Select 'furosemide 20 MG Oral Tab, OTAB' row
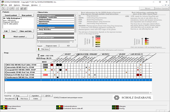The width and height of the screenshot is (170, 112). coord(78,72)
